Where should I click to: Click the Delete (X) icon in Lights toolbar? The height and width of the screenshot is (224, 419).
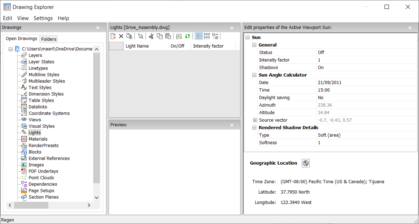click(x=121, y=36)
